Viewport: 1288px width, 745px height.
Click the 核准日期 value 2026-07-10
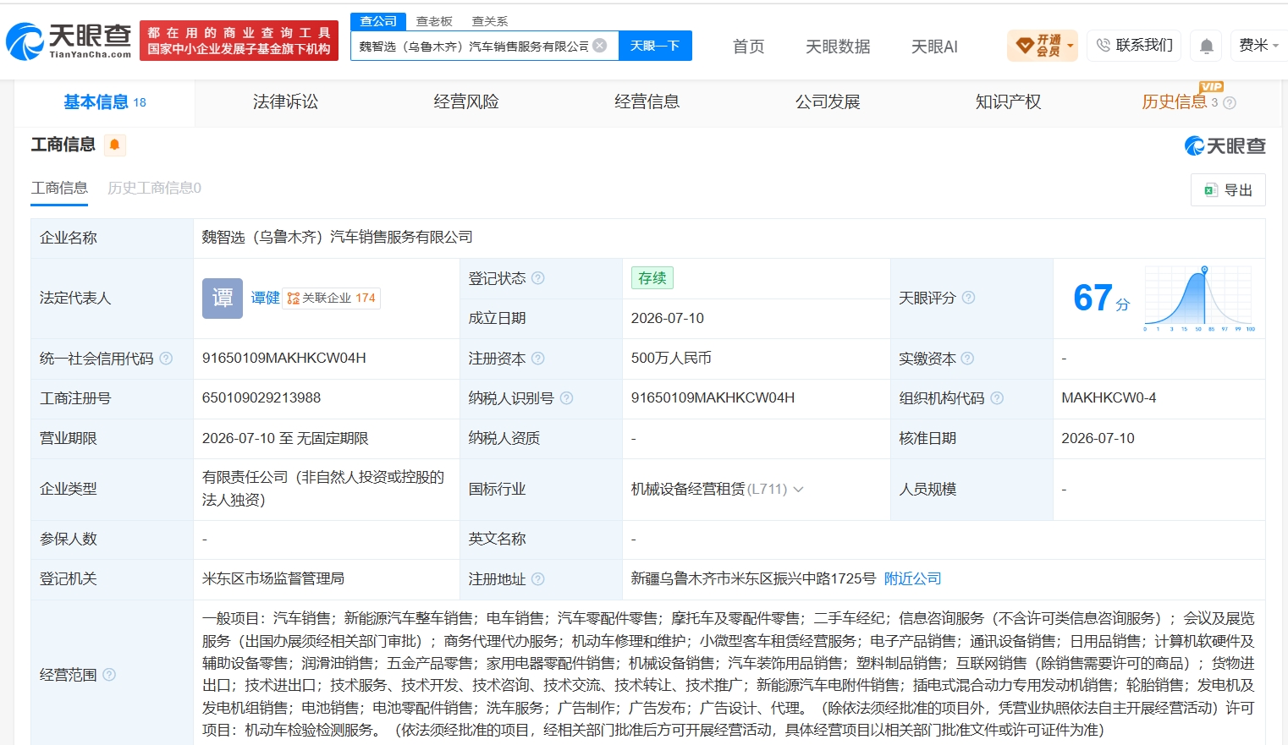pyautogui.click(x=1098, y=439)
